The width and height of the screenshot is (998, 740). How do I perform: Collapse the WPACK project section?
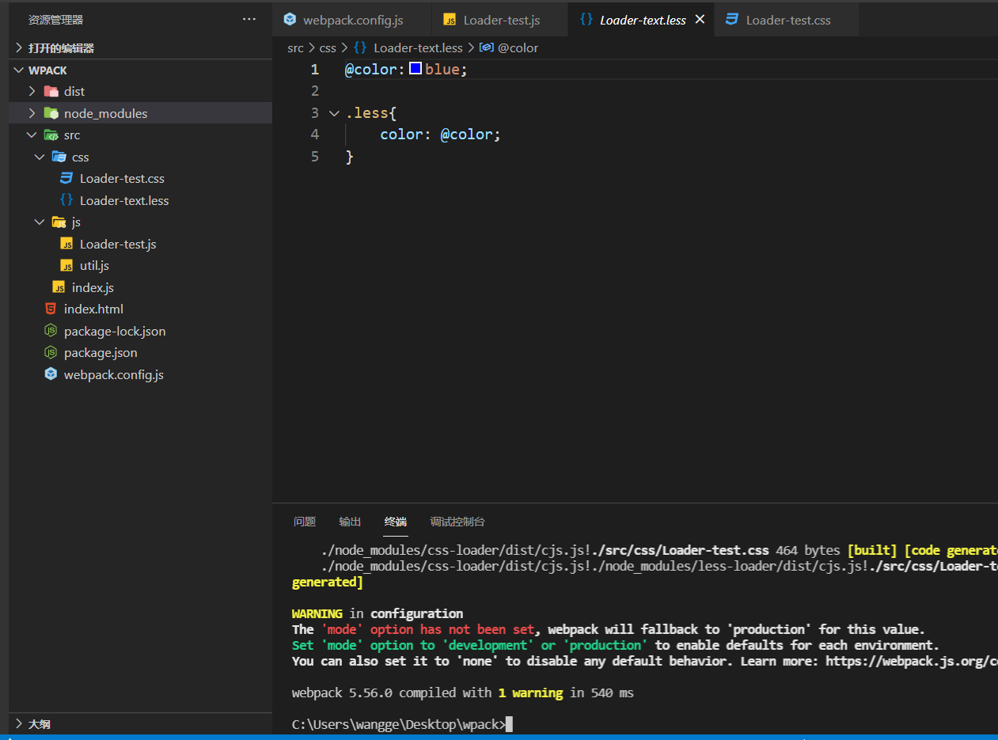click(x=19, y=70)
